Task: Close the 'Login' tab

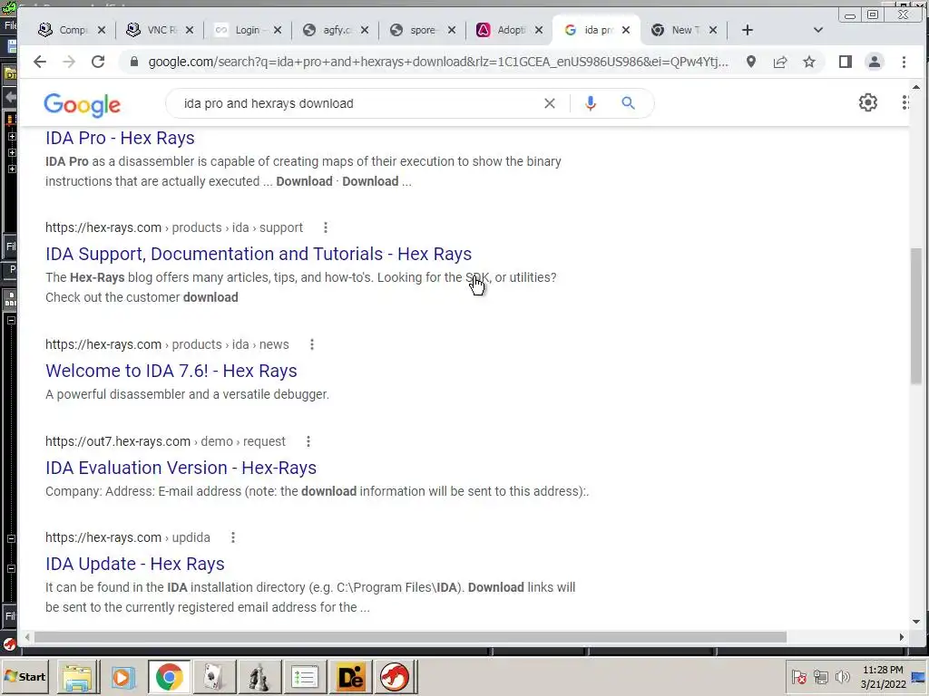Action: point(278,30)
